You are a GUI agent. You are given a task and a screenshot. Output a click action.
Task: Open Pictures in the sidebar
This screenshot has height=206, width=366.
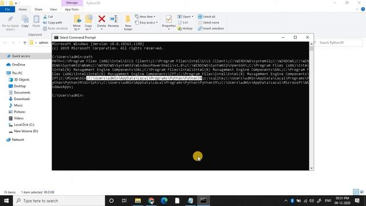click(19, 112)
